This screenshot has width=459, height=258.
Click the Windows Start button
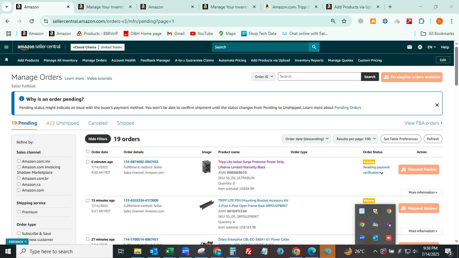(8, 251)
